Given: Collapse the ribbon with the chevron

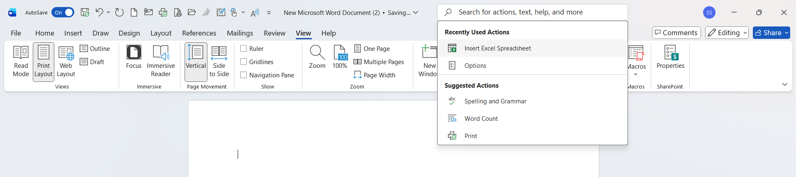Looking at the screenshot, I should point(784,84).
